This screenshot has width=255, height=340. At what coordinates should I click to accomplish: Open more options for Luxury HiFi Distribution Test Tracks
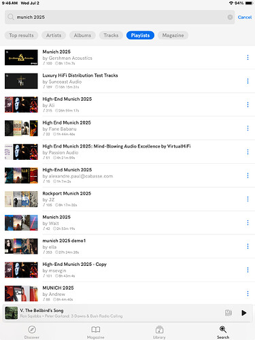coord(248,81)
